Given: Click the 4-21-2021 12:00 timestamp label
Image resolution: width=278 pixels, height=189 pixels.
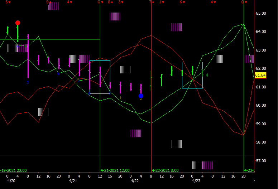Looking at the screenshot, I should [115, 170].
